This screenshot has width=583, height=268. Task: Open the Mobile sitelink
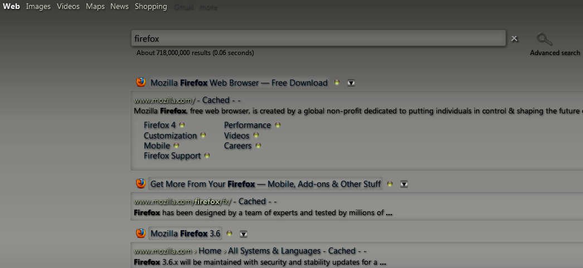coord(157,145)
